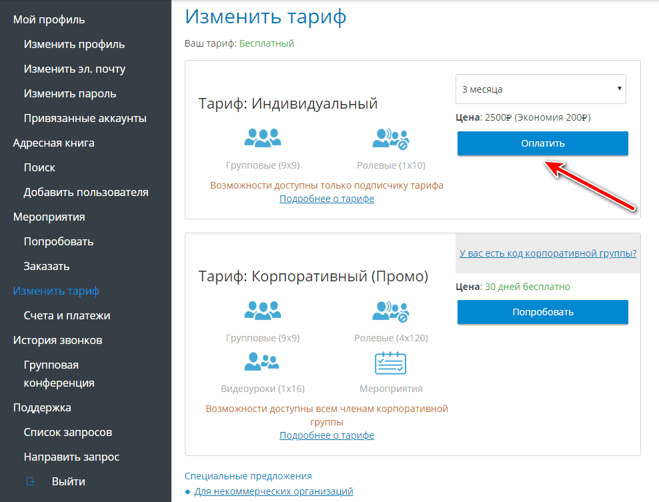This screenshot has height=502, width=659.
Task: Open Подробнее о тарифе under Corporate tariff
Action: (327, 435)
